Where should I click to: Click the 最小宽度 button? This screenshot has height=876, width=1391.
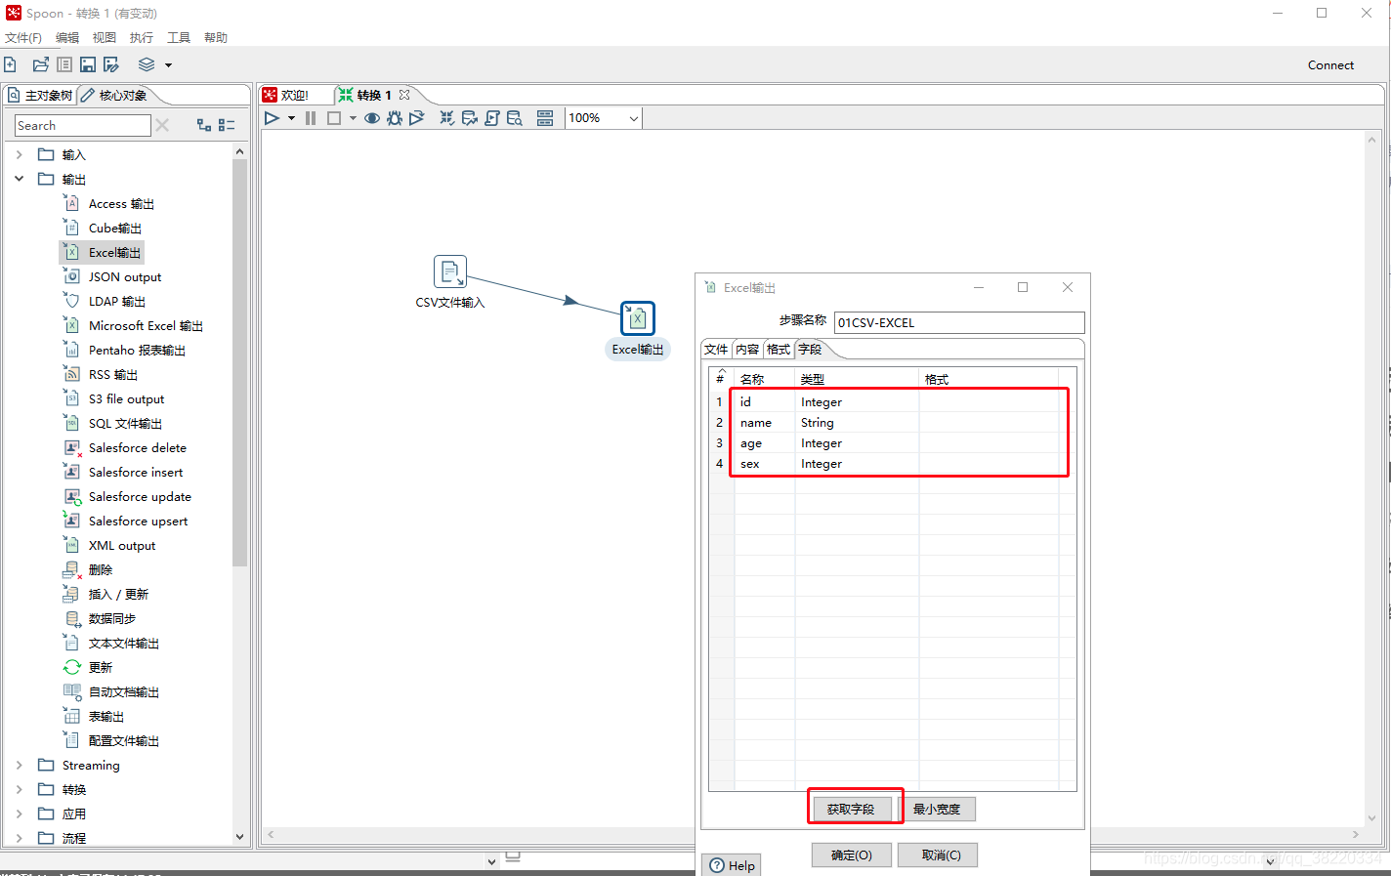937,809
